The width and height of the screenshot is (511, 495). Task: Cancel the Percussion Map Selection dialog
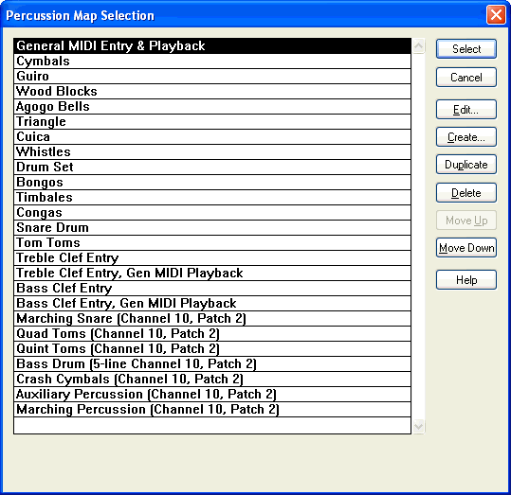pyautogui.click(x=466, y=78)
